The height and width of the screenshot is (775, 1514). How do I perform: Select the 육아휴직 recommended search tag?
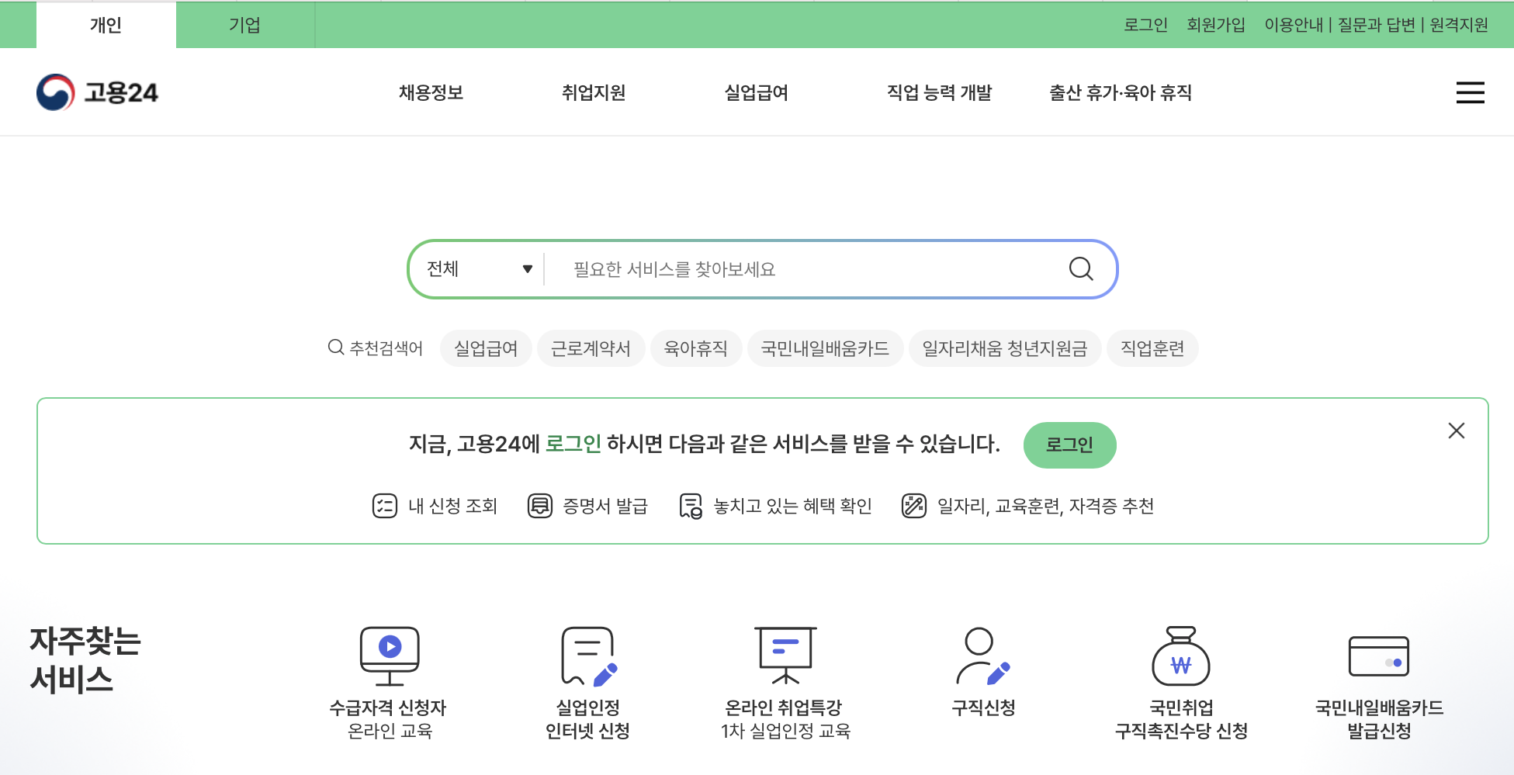(x=696, y=348)
